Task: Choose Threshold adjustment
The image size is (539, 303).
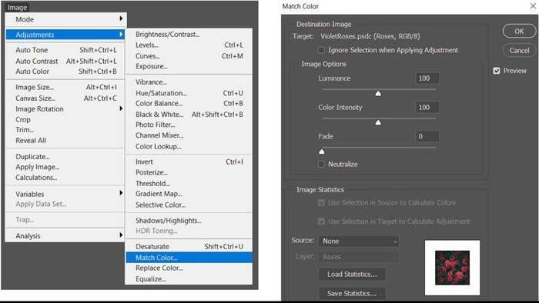Action: pyautogui.click(x=189, y=183)
